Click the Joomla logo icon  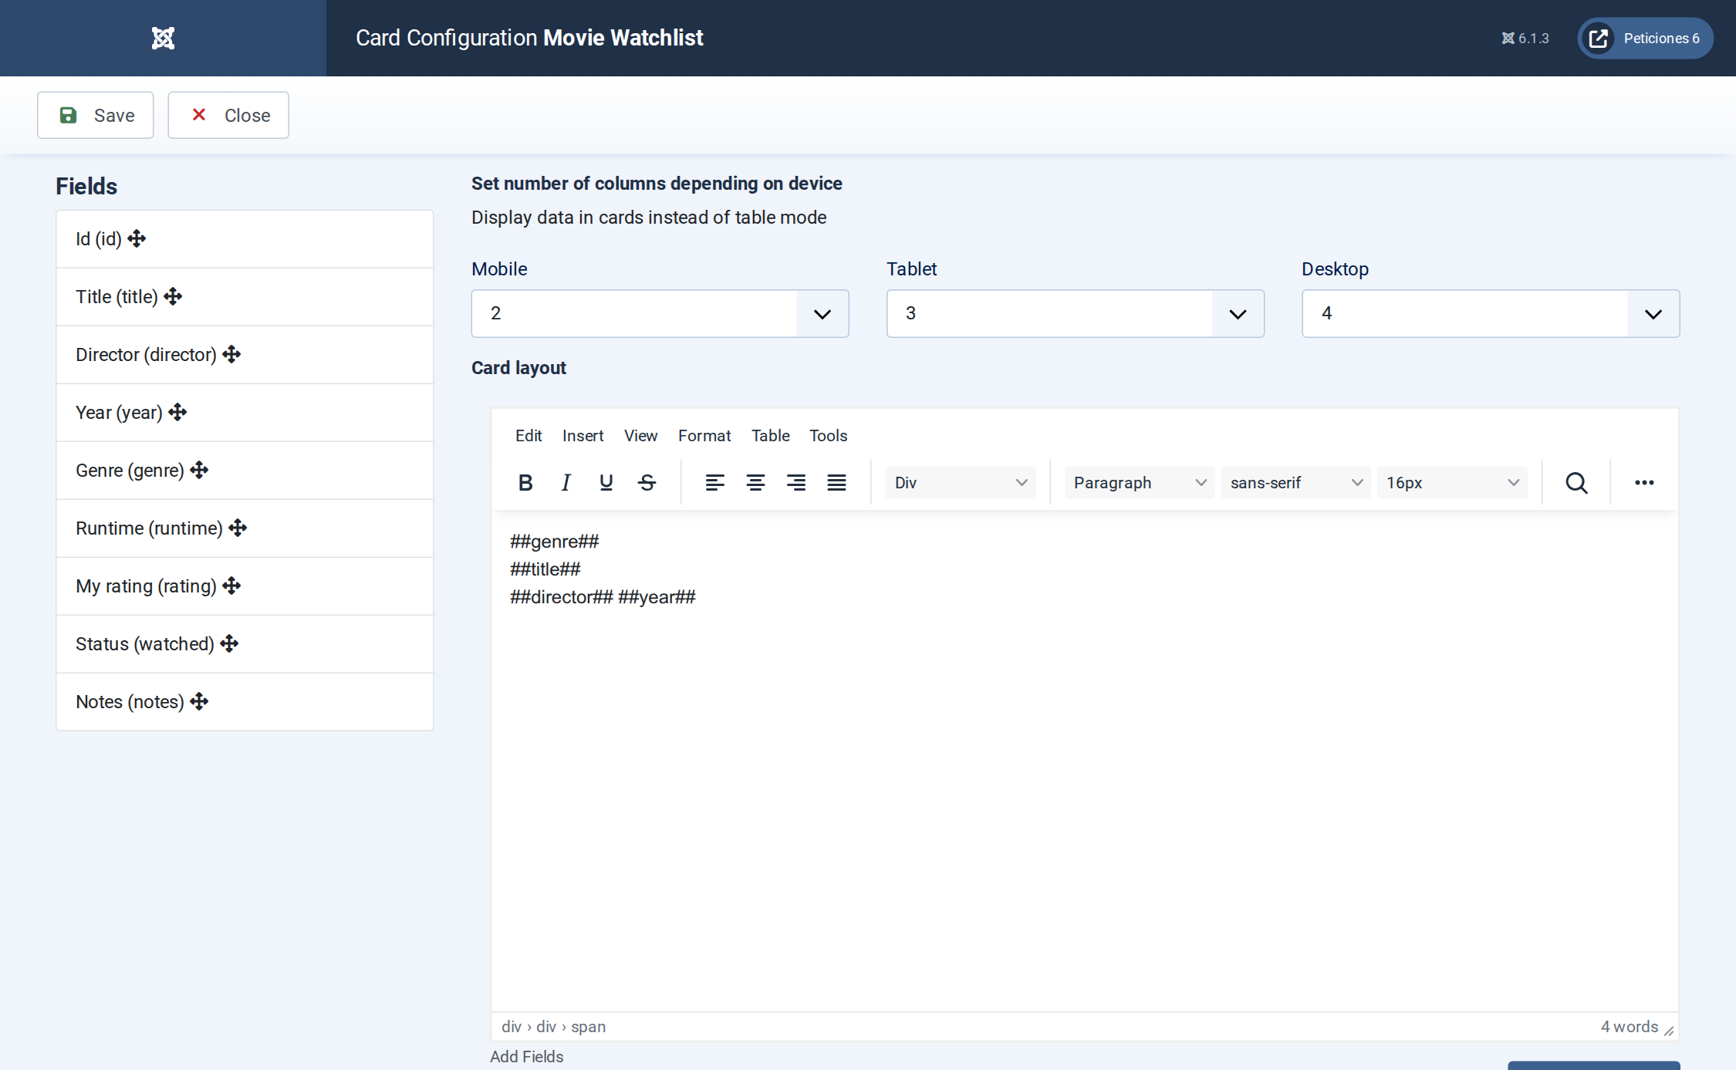pyautogui.click(x=163, y=38)
